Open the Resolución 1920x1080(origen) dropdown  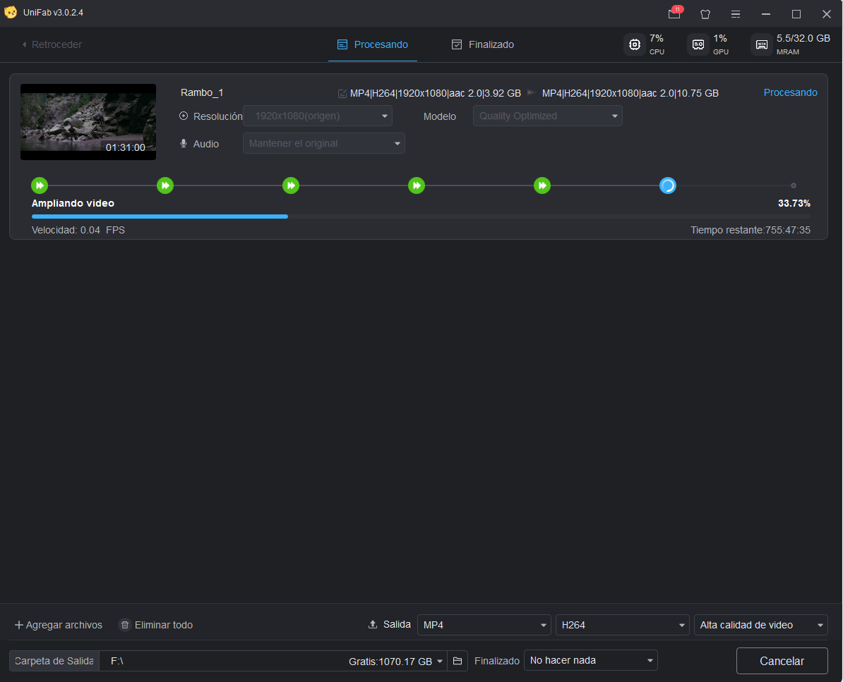pyautogui.click(x=318, y=116)
